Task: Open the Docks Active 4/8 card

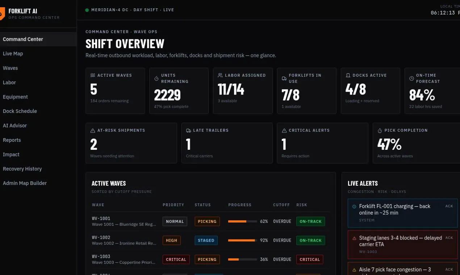Action: coord(370,91)
